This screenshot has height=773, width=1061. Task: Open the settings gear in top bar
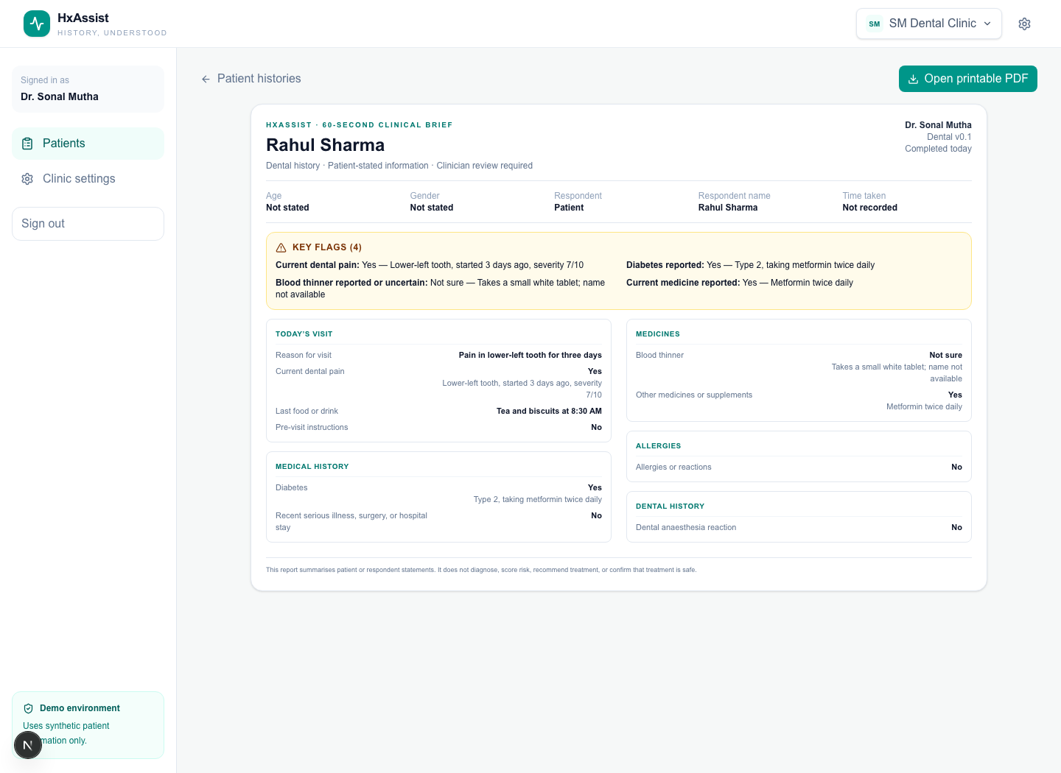pos(1024,24)
